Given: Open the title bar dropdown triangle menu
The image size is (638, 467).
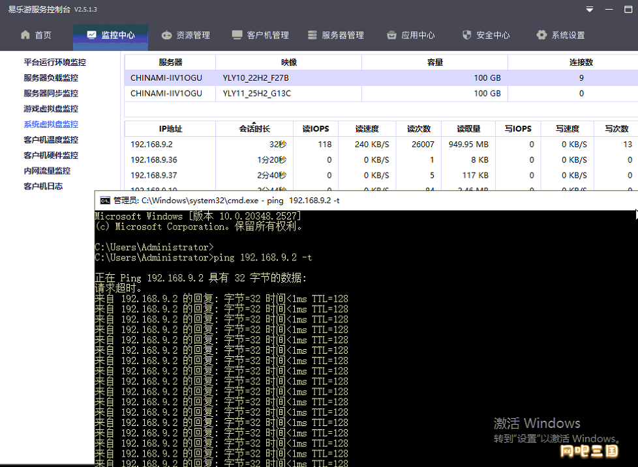Looking at the screenshot, I should (590, 9).
